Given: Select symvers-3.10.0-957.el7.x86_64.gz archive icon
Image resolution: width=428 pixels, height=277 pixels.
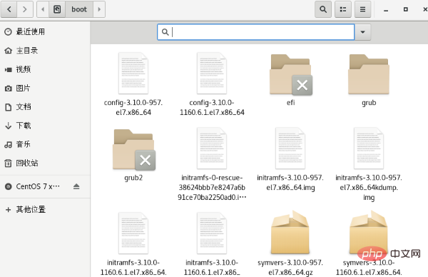Looking at the screenshot, I should pos(290,232).
